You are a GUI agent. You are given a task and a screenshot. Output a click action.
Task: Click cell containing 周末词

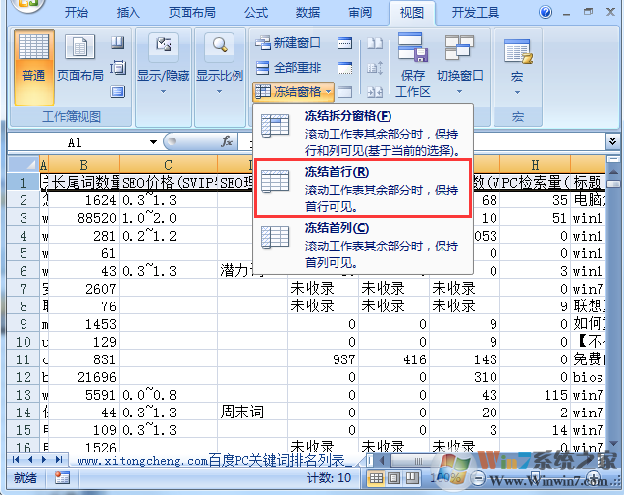(253, 412)
